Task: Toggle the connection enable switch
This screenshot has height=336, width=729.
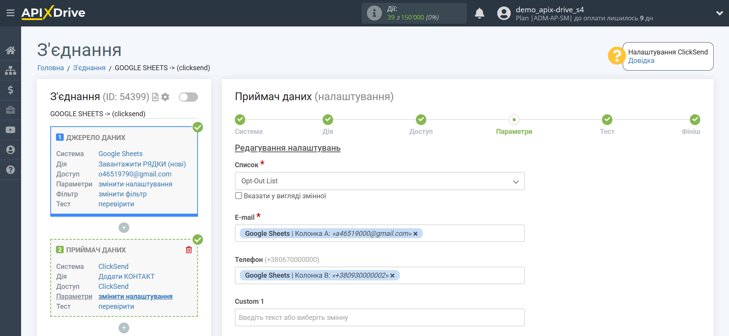Action: click(x=188, y=97)
